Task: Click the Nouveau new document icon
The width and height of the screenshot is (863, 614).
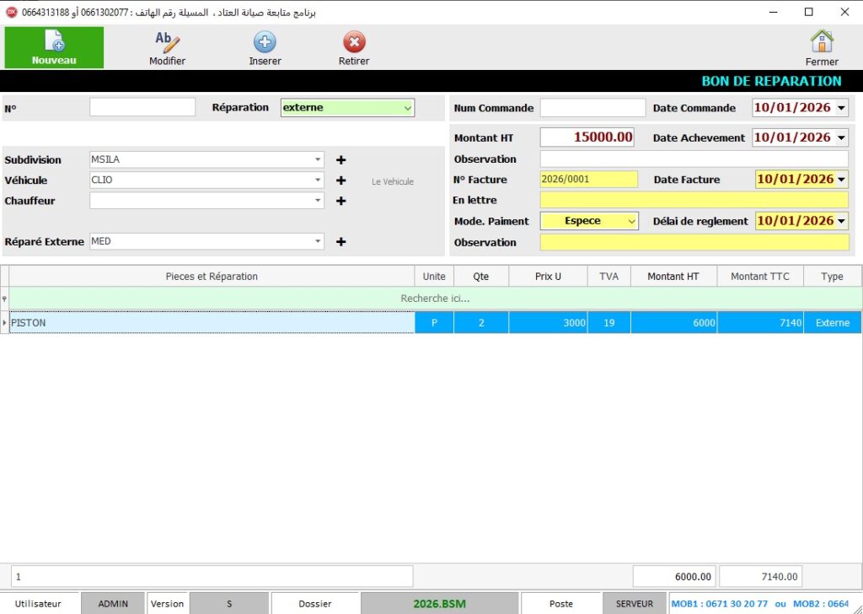Action: point(54,40)
